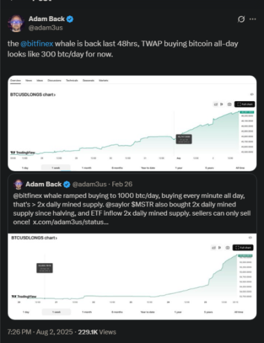Open the 7:26 PM Aug 2, 2025 timestamp
The width and height of the screenshot is (264, 343).
[x=40, y=332]
